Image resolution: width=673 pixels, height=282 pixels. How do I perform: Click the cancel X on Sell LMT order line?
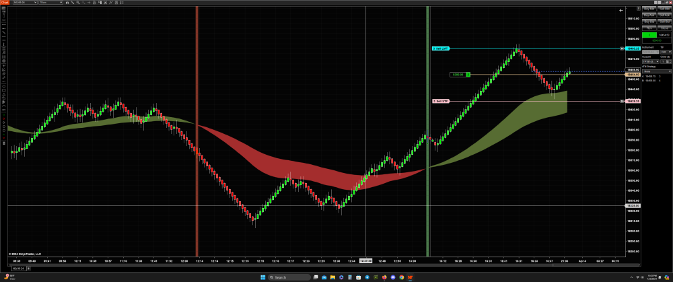(x=621, y=48)
